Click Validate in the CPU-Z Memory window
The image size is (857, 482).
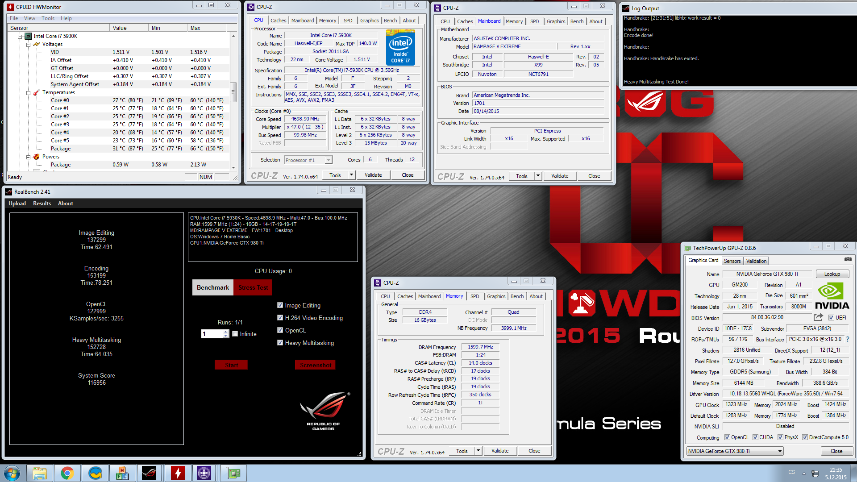tap(500, 451)
